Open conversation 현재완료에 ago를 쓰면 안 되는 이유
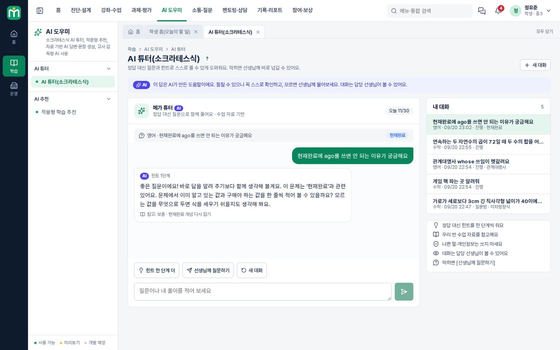 488,124
